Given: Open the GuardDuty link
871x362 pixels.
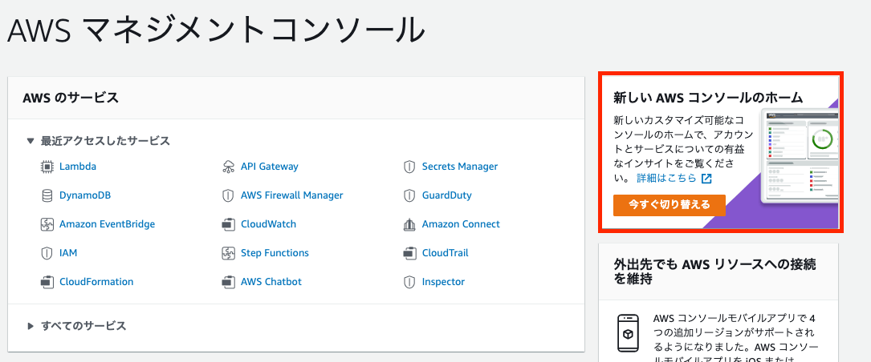Looking at the screenshot, I should pyautogui.click(x=446, y=195).
